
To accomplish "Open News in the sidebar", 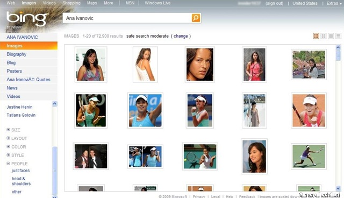I will [x=12, y=88].
